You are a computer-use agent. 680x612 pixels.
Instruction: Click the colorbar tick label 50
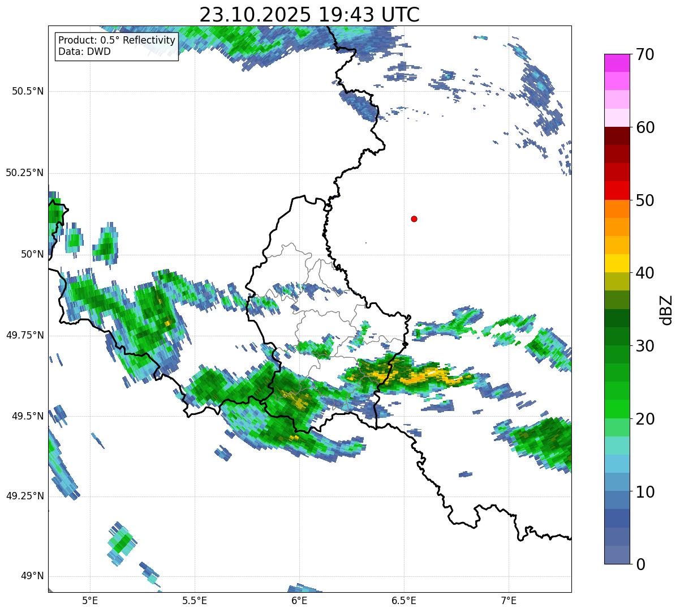645,200
